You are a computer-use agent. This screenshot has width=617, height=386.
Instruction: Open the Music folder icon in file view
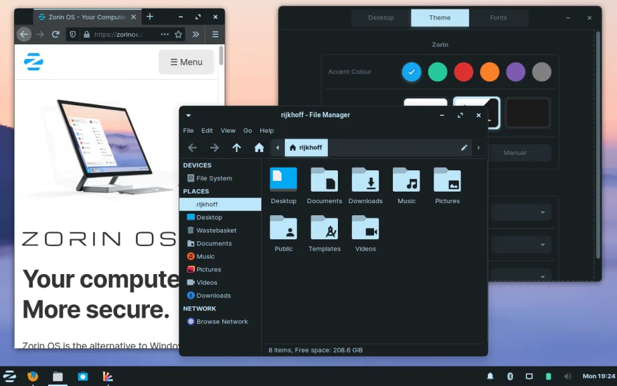point(406,179)
